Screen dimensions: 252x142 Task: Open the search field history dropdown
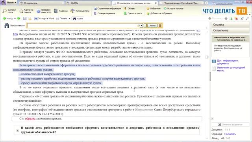point(141,25)
